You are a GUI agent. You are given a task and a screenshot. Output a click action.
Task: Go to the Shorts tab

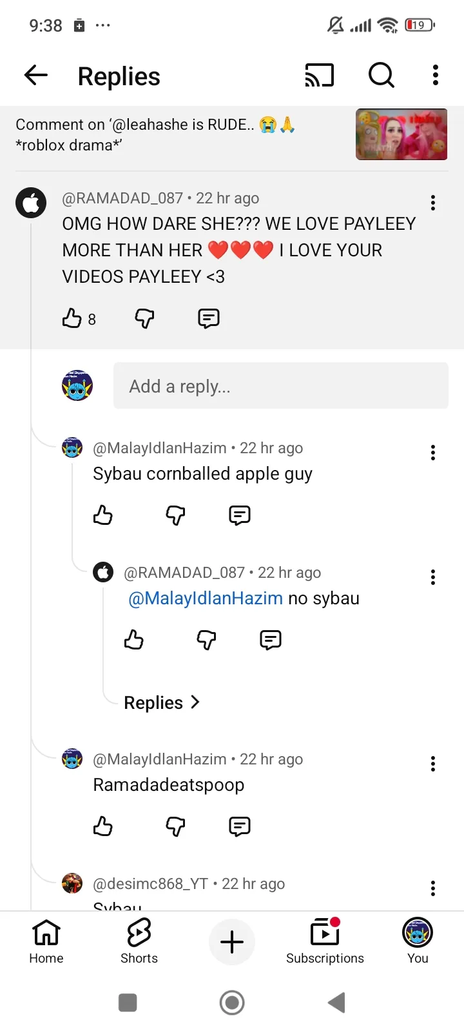139,941
